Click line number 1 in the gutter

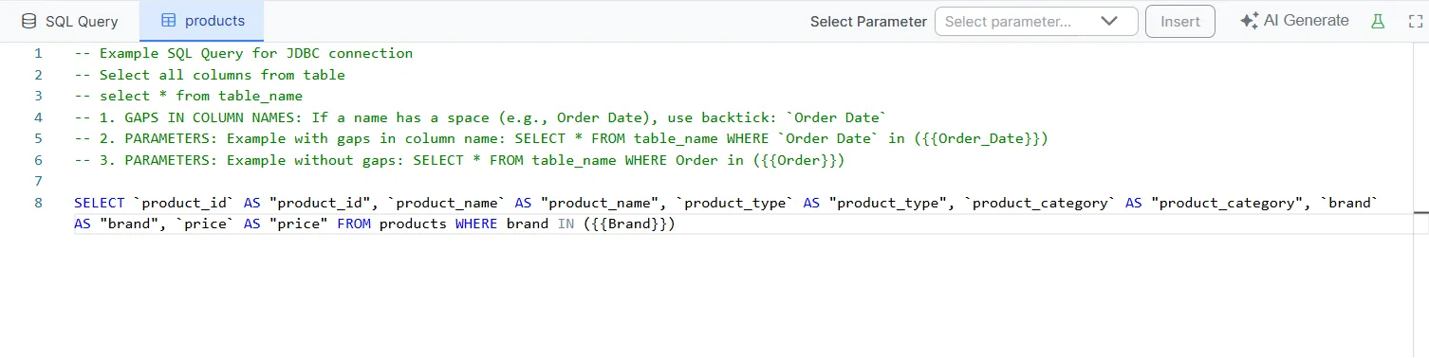tap(38, 53)
